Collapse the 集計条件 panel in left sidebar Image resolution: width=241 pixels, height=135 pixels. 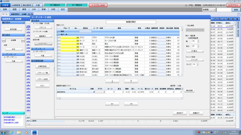[24, 22]
